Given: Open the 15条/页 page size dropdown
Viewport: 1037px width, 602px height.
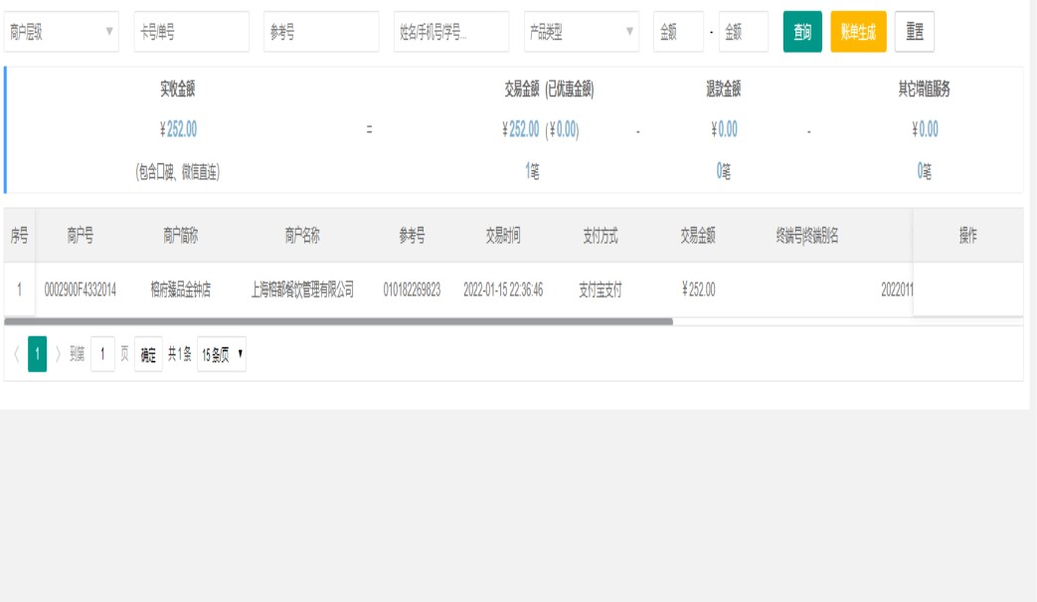Looking at the screenshot, I should pyautogui.click(x=222, y=354).
